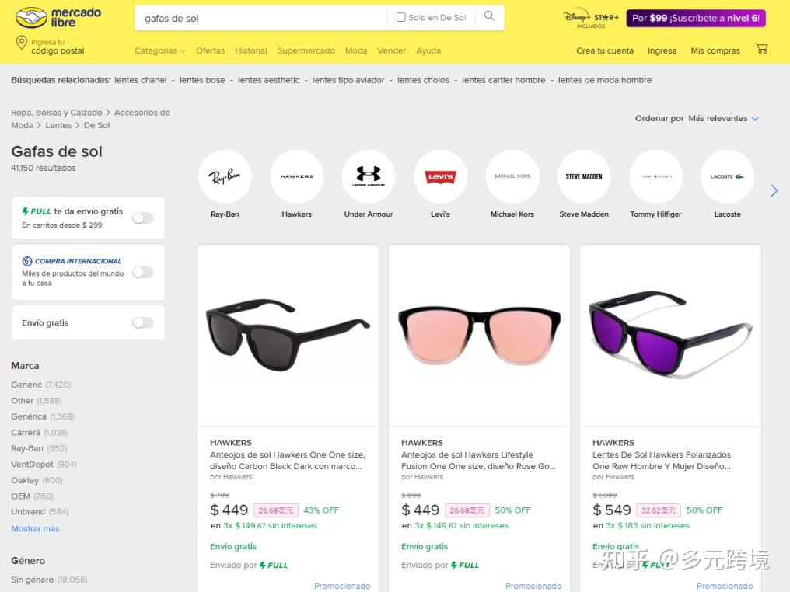Open related search lentes chanel
Viewport: 790px width, 592px height.
tap(141, 80)
